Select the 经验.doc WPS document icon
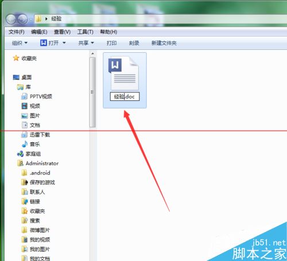287x261 pixels. coord(124,73)
